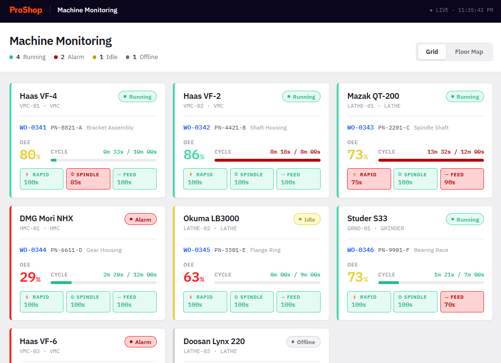Click Alarm badge on Haas VF-6

pyautogui.click(x=141, y=342)
